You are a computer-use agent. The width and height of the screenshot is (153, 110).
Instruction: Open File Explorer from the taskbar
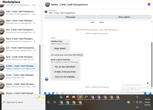pos(73,97)
